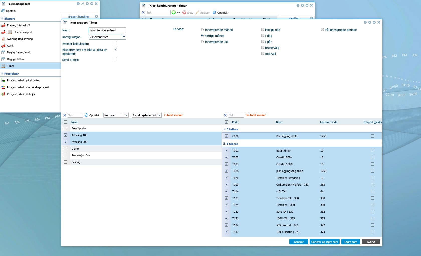Focus the team list search field
Viewport: 421px width, 256px height.
(75, 115)
